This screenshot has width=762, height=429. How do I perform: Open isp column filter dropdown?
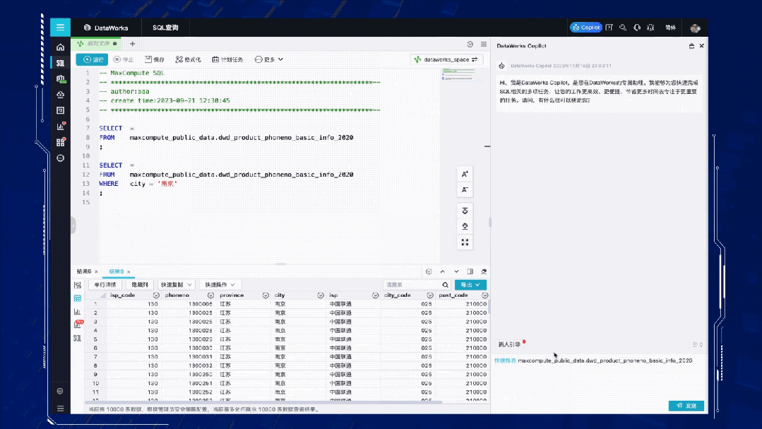pos(375,295)
